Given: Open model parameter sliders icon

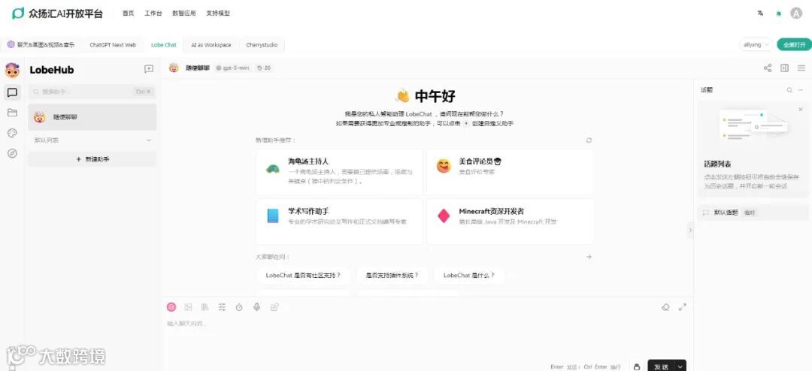Looking at the screenshot, I should [222, 307].
